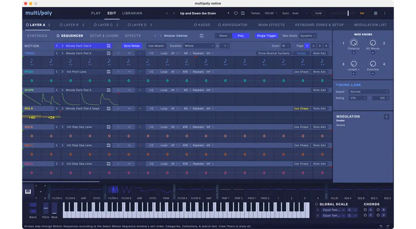Select the Mono button
Screen dimensions: 416x229
[x=223, y=36]
